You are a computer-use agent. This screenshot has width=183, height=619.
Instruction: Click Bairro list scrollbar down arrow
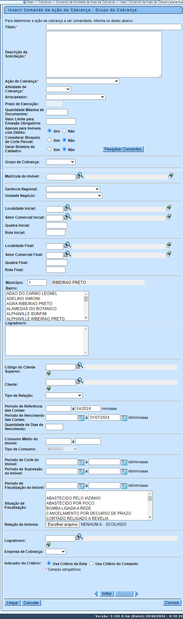coord(86,318)
